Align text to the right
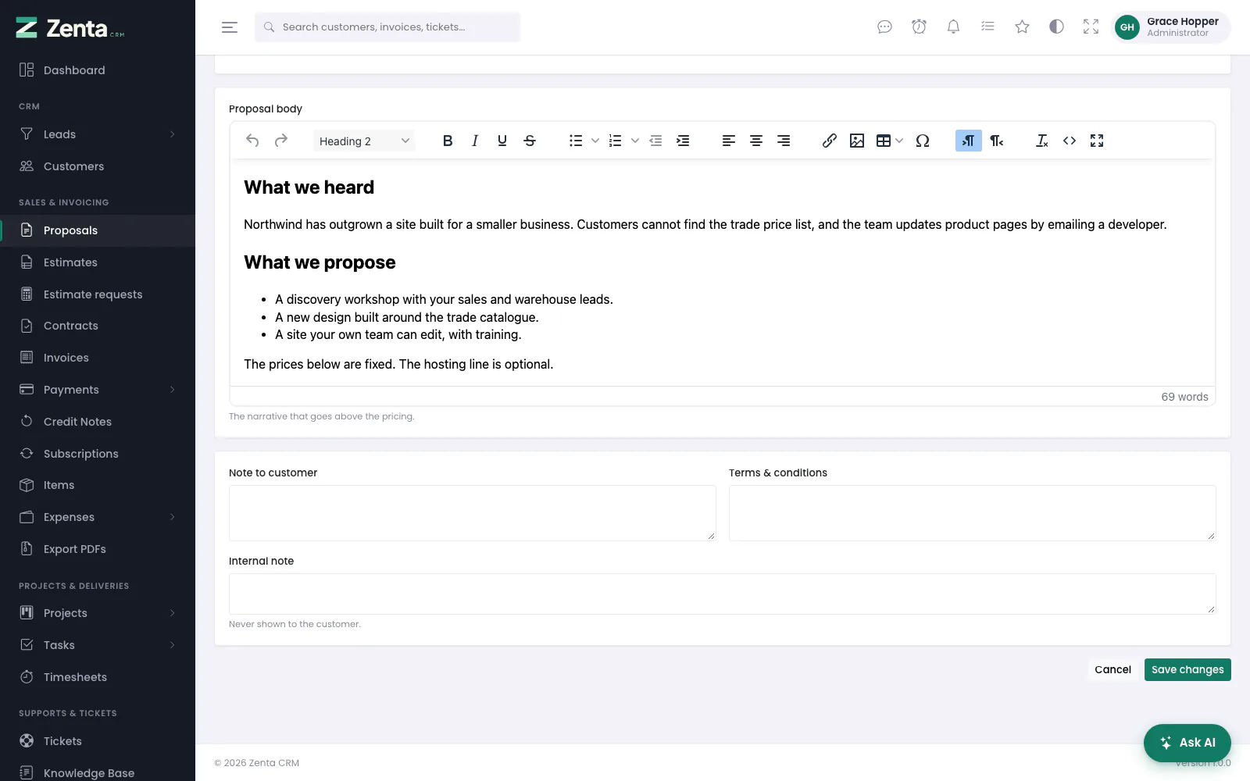1250x781 pixels. click(x=784, y=141)
